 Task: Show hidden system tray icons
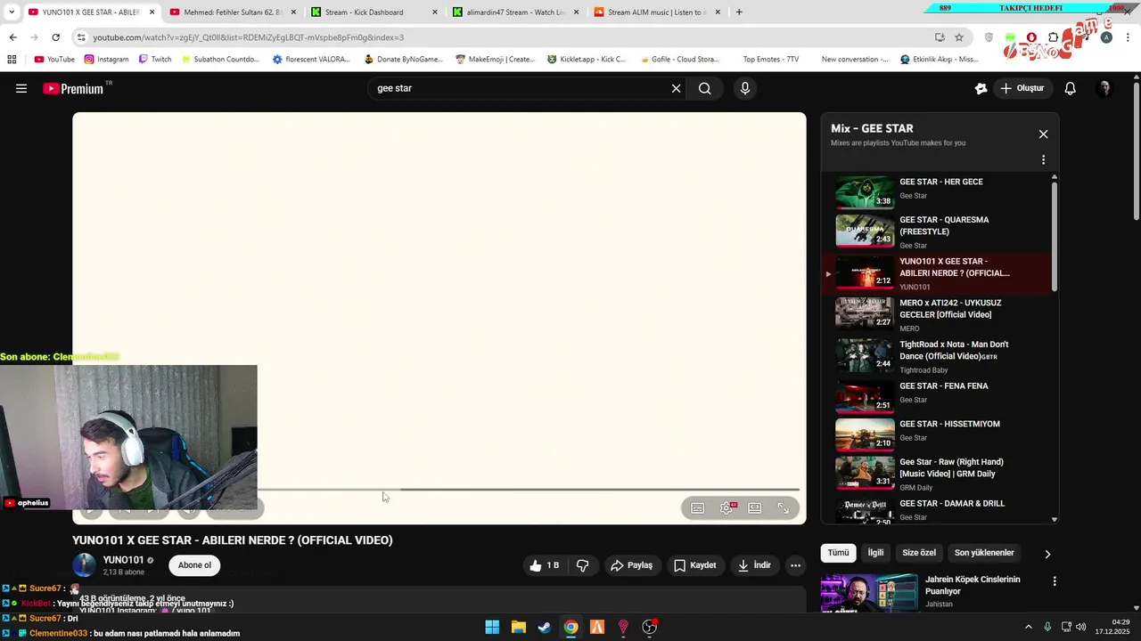[1028, 628]
